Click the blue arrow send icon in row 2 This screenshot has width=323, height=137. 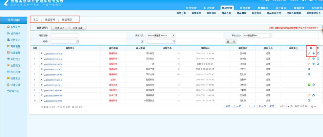(314, 59)
